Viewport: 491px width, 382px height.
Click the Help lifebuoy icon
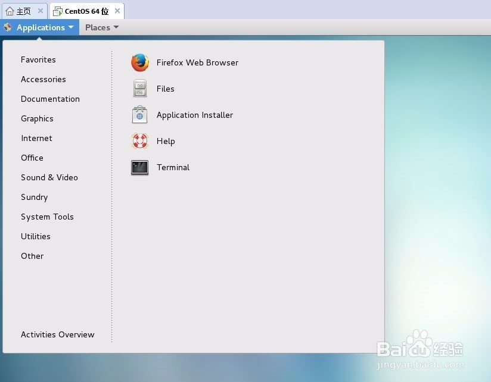pos(139,141)
